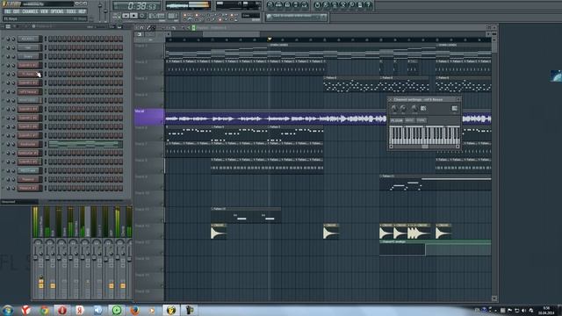Click the piano keyboard scrollbar thumb in Channel settings
Screen dimensions: 562x316
pyautogui.click(x=425, y=147)
